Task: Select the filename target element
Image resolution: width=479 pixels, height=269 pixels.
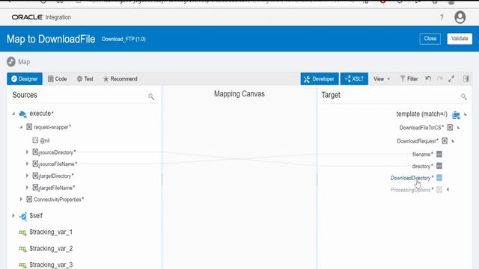Action: point(422,155)
